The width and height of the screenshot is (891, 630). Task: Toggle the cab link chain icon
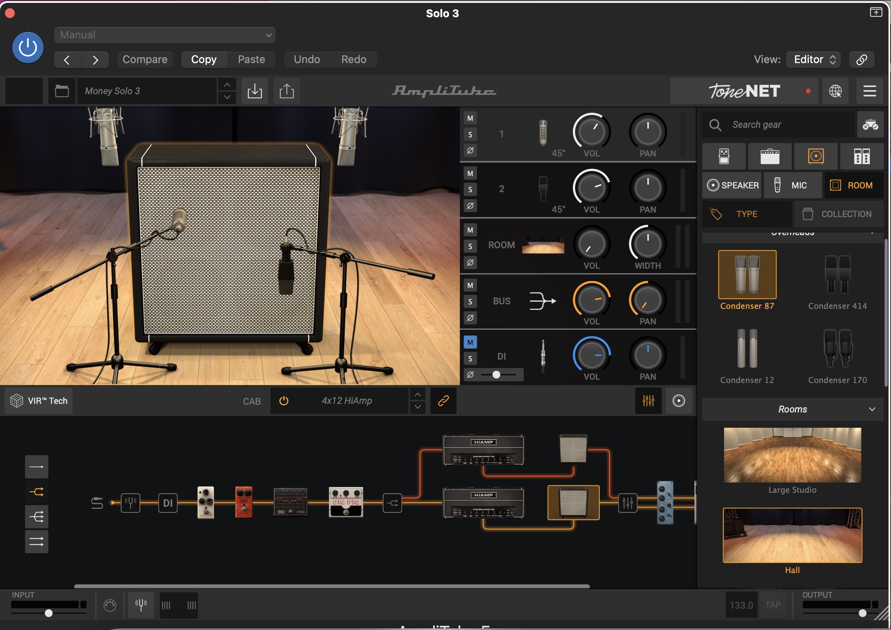(x=443, y=401)
